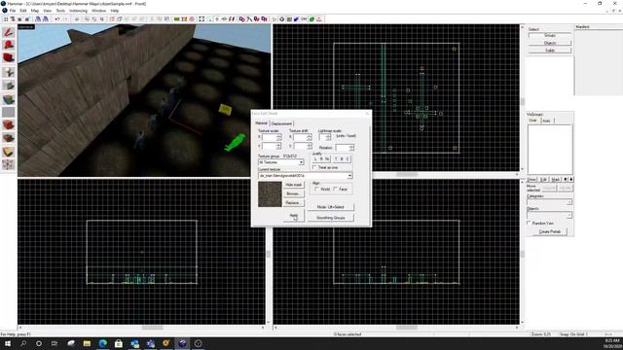Click the Carve icon in top toolbar

point(77,19)
